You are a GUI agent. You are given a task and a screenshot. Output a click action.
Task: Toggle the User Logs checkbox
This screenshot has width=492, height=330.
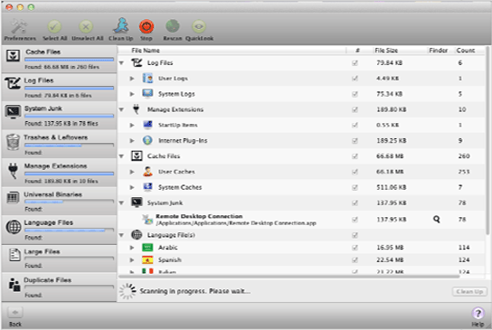pos(355,79)
